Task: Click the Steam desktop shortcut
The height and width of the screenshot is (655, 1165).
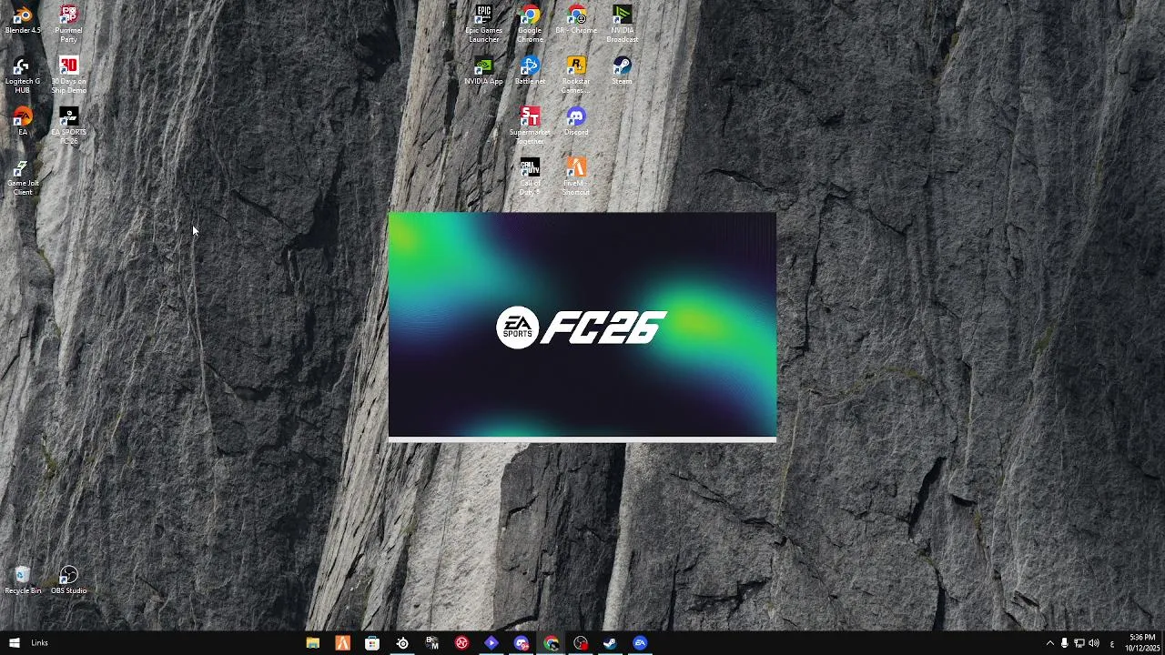Action: point(622,71)
